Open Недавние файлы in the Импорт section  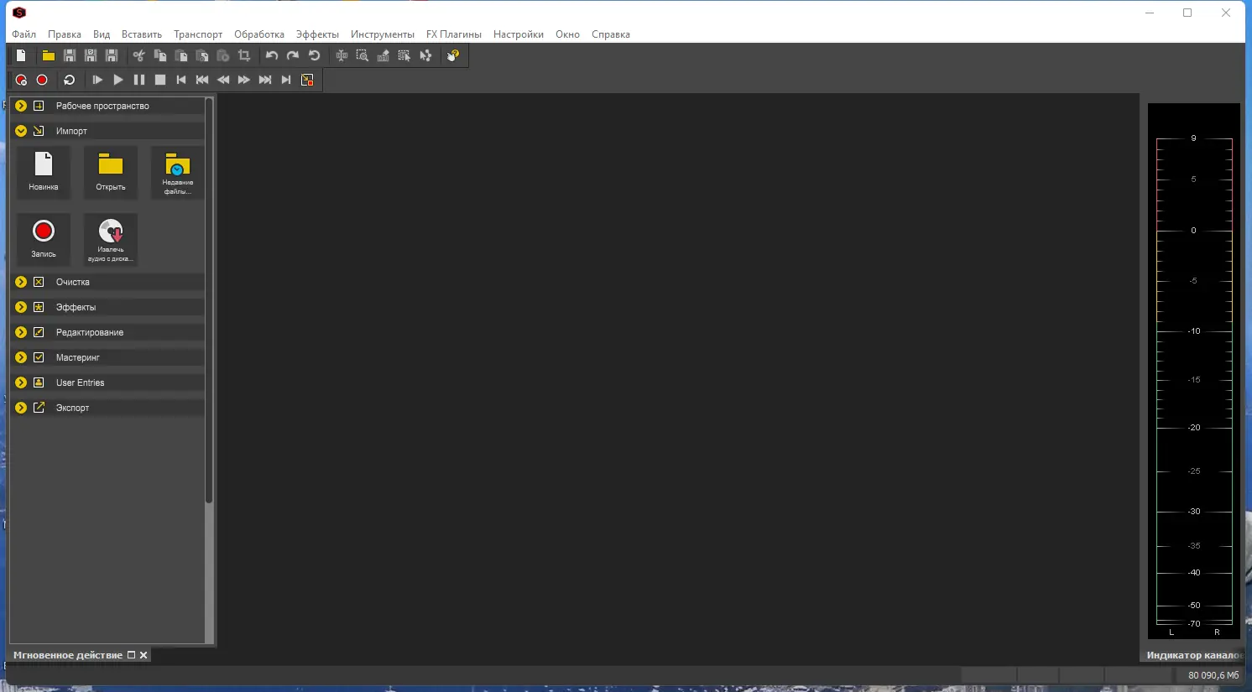[178, 173]
